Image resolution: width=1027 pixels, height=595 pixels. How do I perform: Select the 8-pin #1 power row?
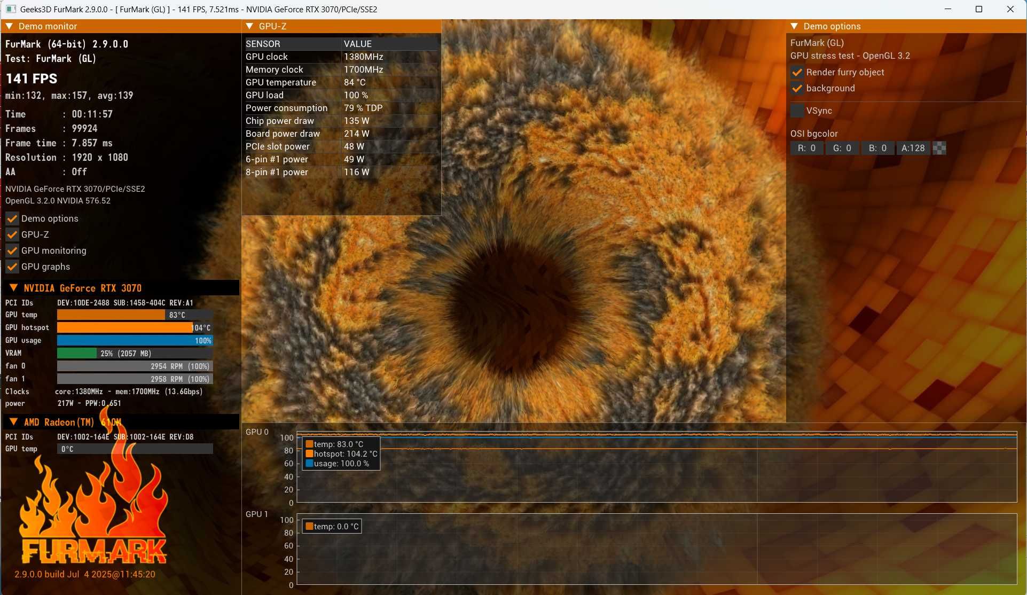pyautogui.click(x=341, y=172)
